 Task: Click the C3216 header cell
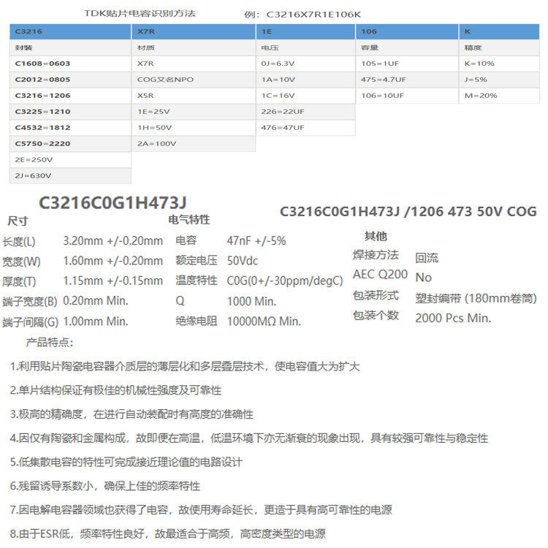[70, 31]
